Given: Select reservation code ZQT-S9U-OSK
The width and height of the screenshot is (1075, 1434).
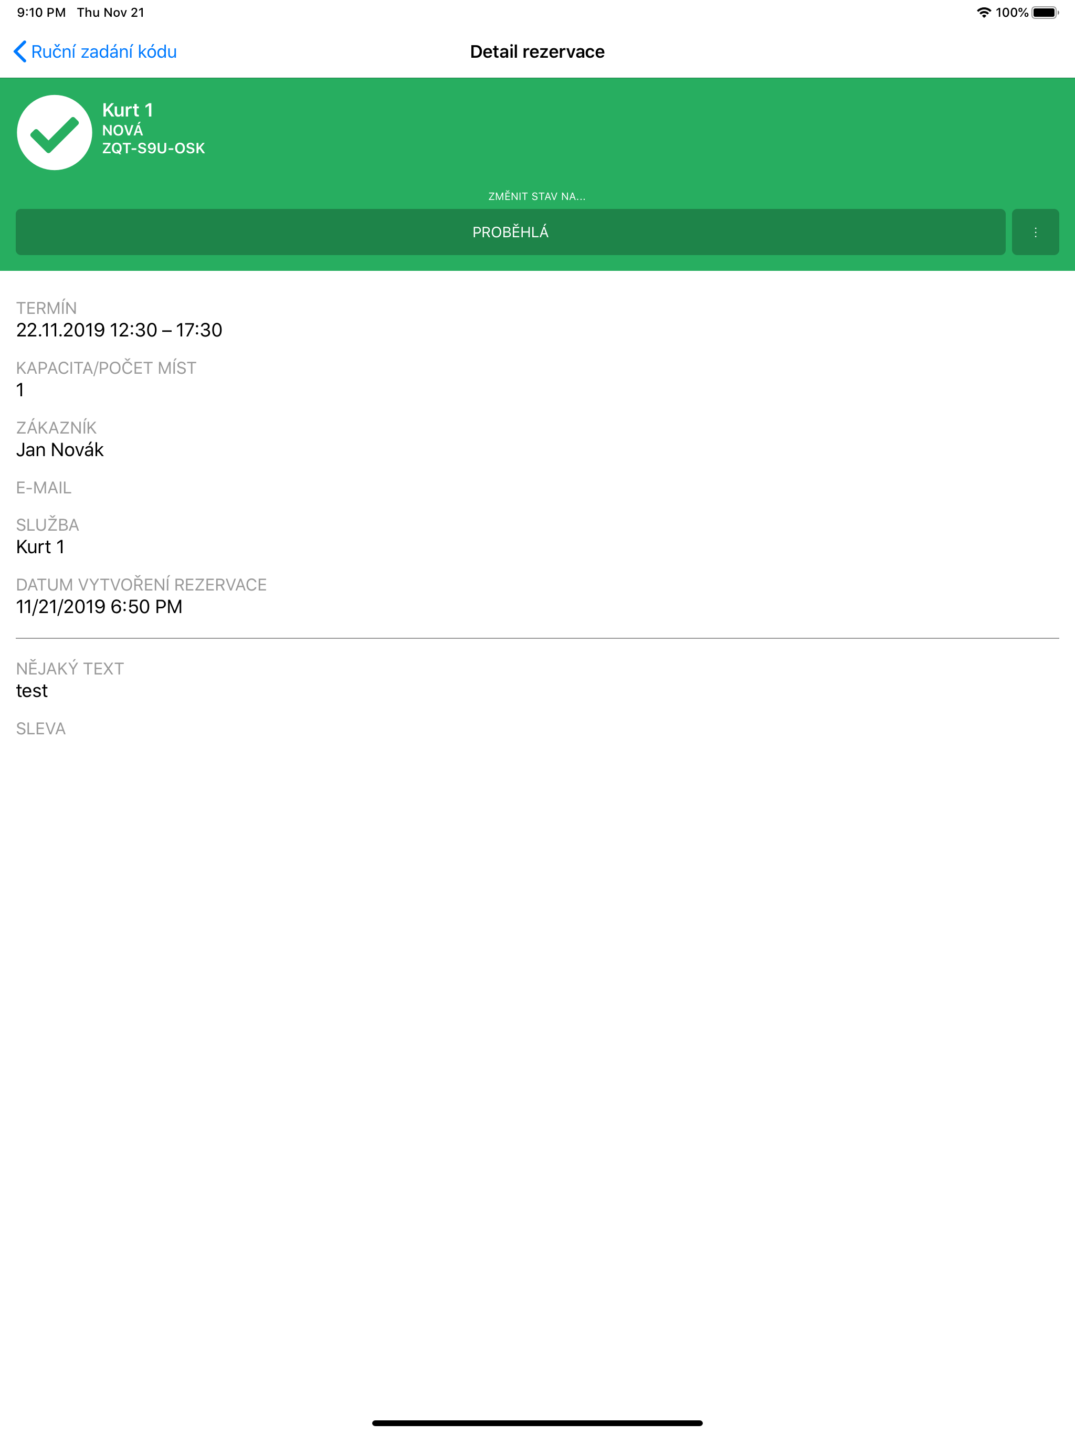Looking at the screenshot, I should (x=154, y=149).
